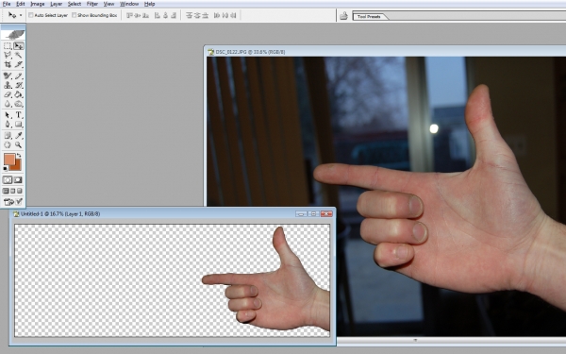566x354 pixels.
Task: Select the Move tool in the toolbox
Action: (19, 46)
